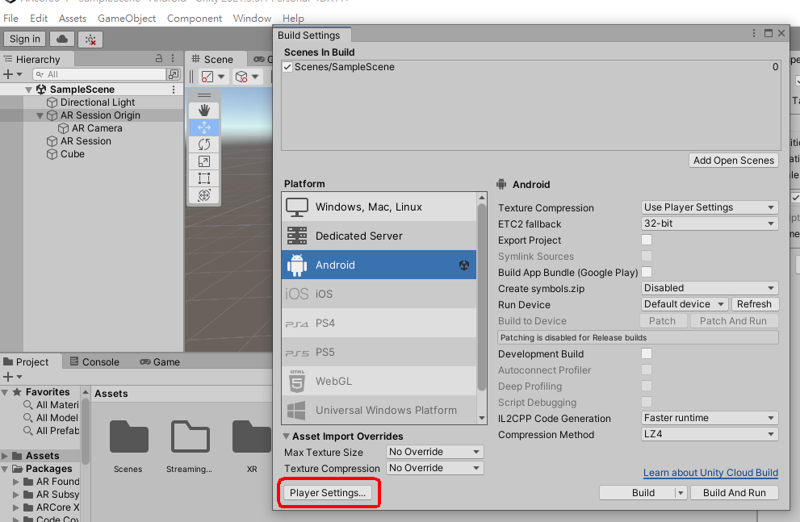Open Build Settings window options menu
This screenshot has height=522, width=800.
click(753, 33)
